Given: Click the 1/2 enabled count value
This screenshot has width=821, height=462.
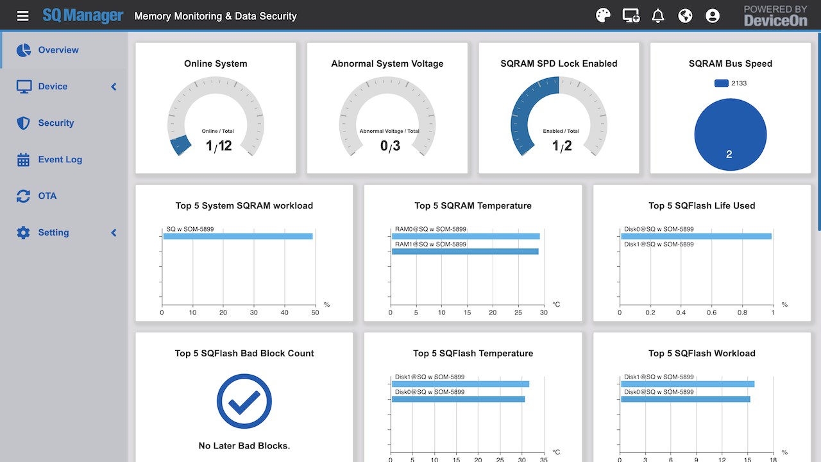Looking at the screenshot, I should 561,146.
